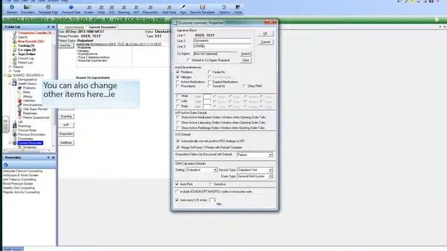
Task: Click the Co-Signer Search button
Action: tap(245, 54)
